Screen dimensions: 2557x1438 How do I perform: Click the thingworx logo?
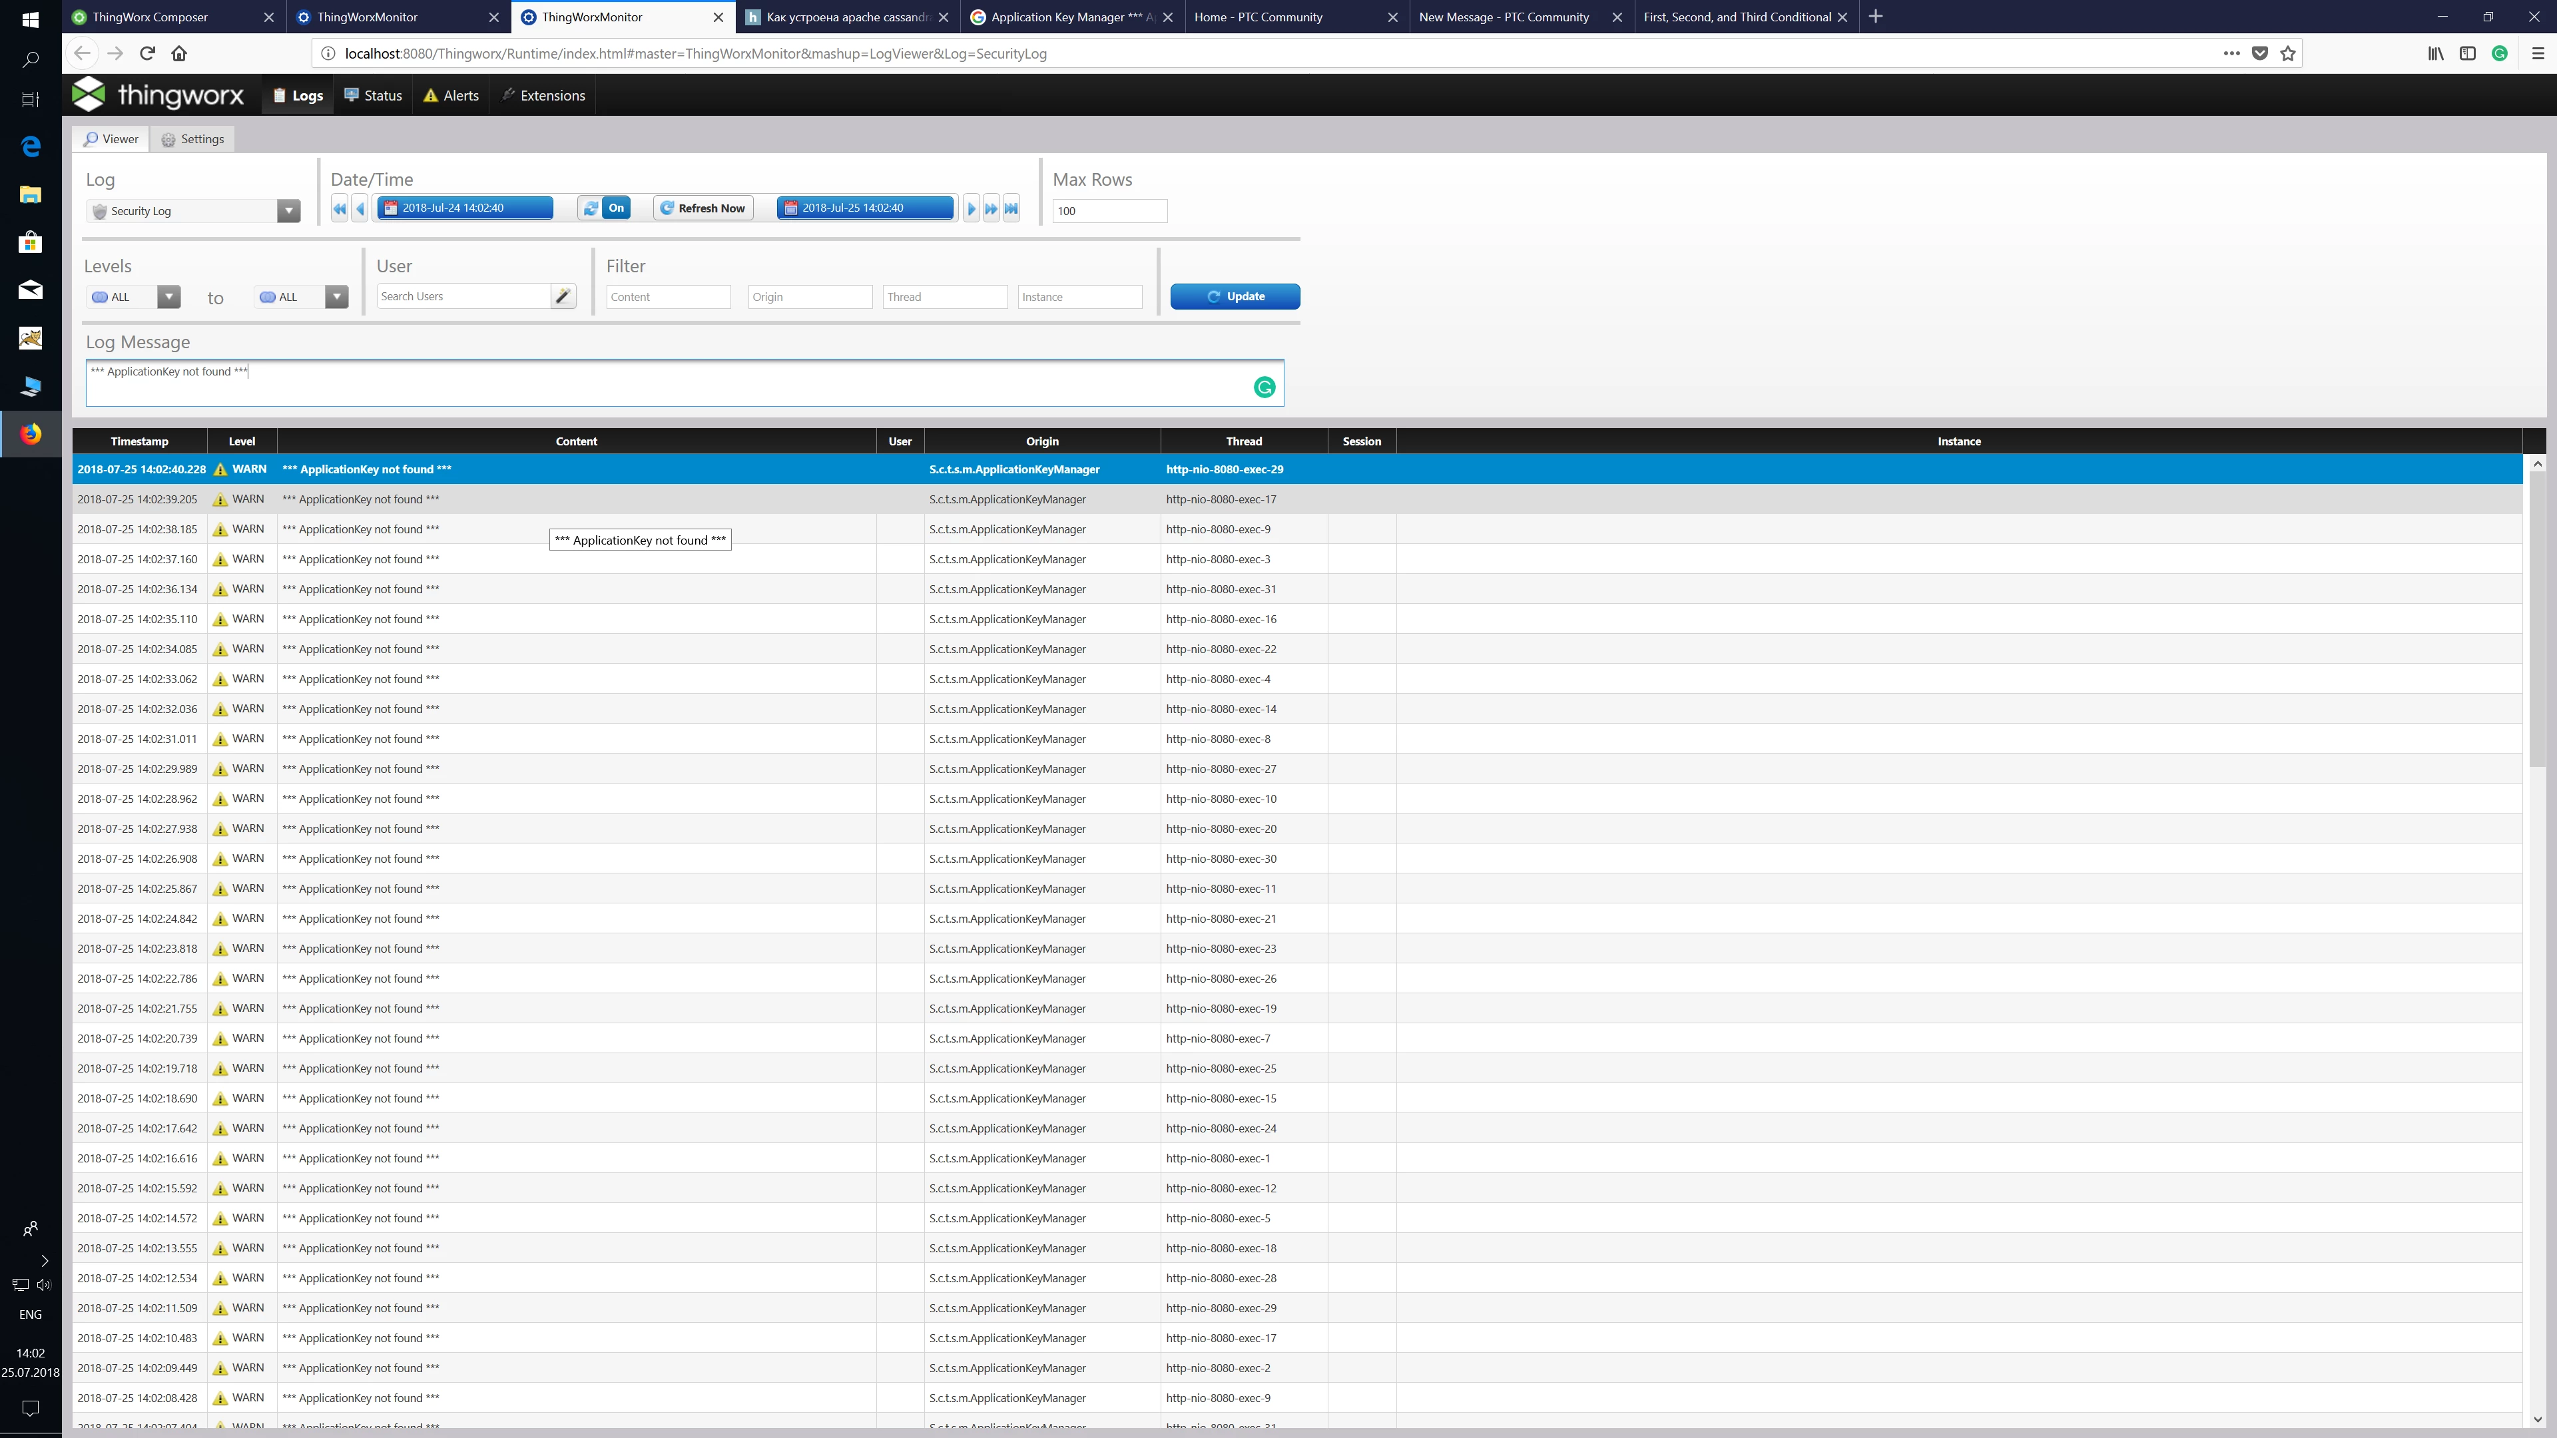click(159, 95)
